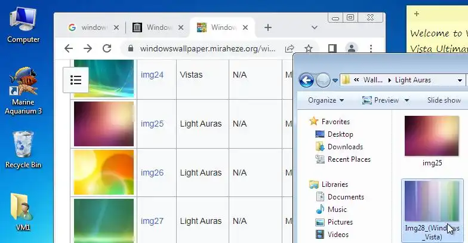Expand hidden breadcrumb path chevrons
This screenshot has width=468, height=243.
356,80
